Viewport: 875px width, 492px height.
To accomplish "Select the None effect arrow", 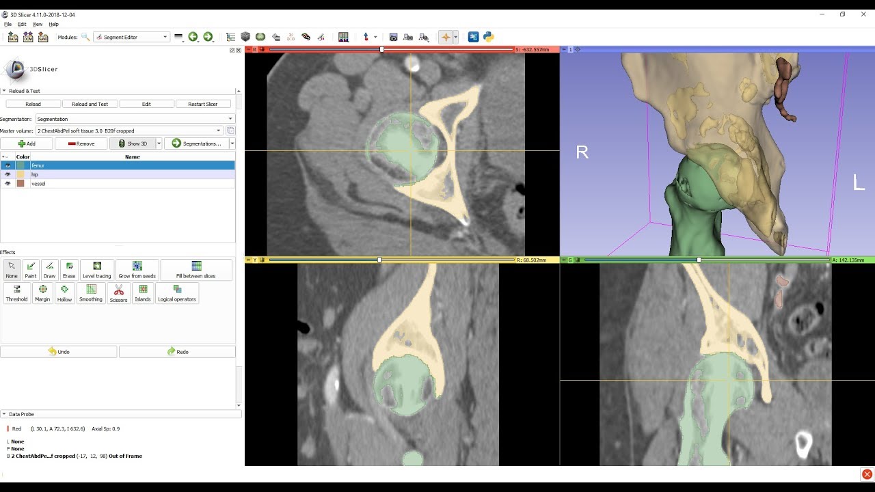I will (x=12, y=270).
